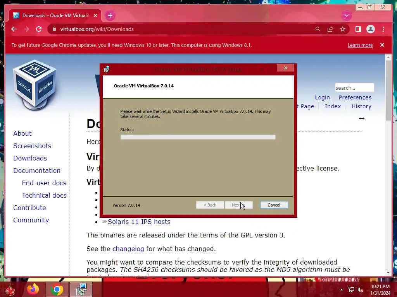397x297 pixels.
Task: Click Chrome's forward navigation arrow
Action: click(x=26, y=29)
